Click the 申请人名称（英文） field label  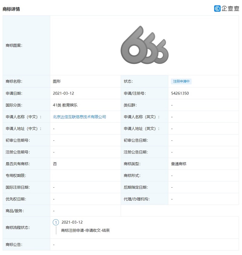tap(142, 117)
